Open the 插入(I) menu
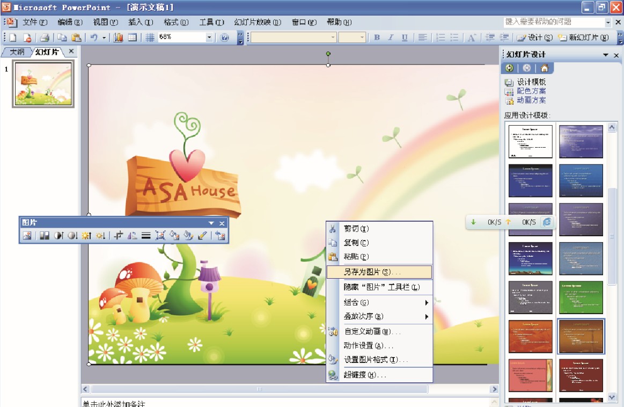The height and width of the screenshot is (407, 624). coord(141,23)
